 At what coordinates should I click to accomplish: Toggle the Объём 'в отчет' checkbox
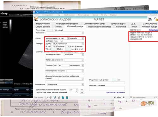(76, 49)
